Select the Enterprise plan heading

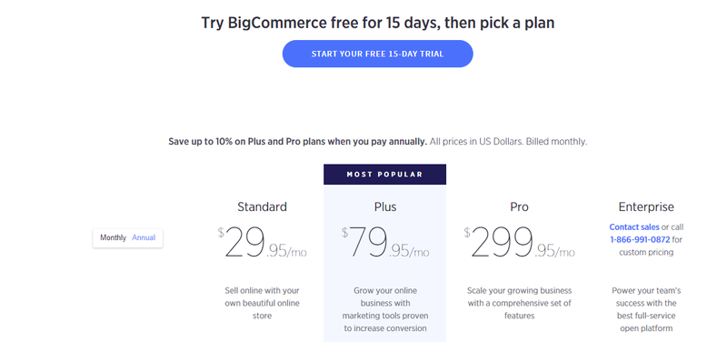646,206
